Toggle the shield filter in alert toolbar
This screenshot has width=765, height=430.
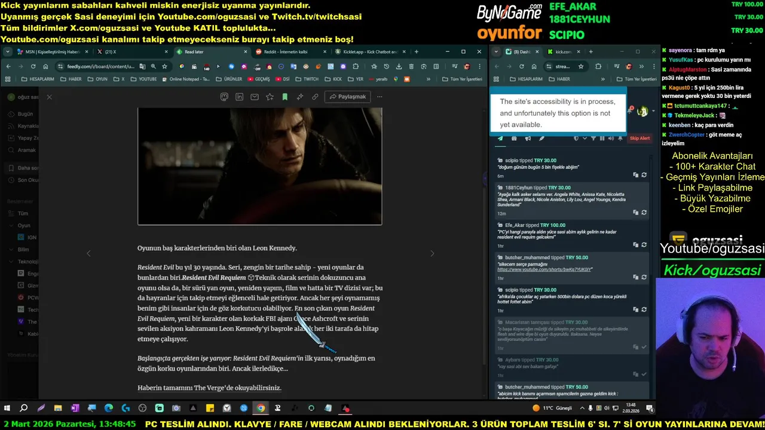576,139
